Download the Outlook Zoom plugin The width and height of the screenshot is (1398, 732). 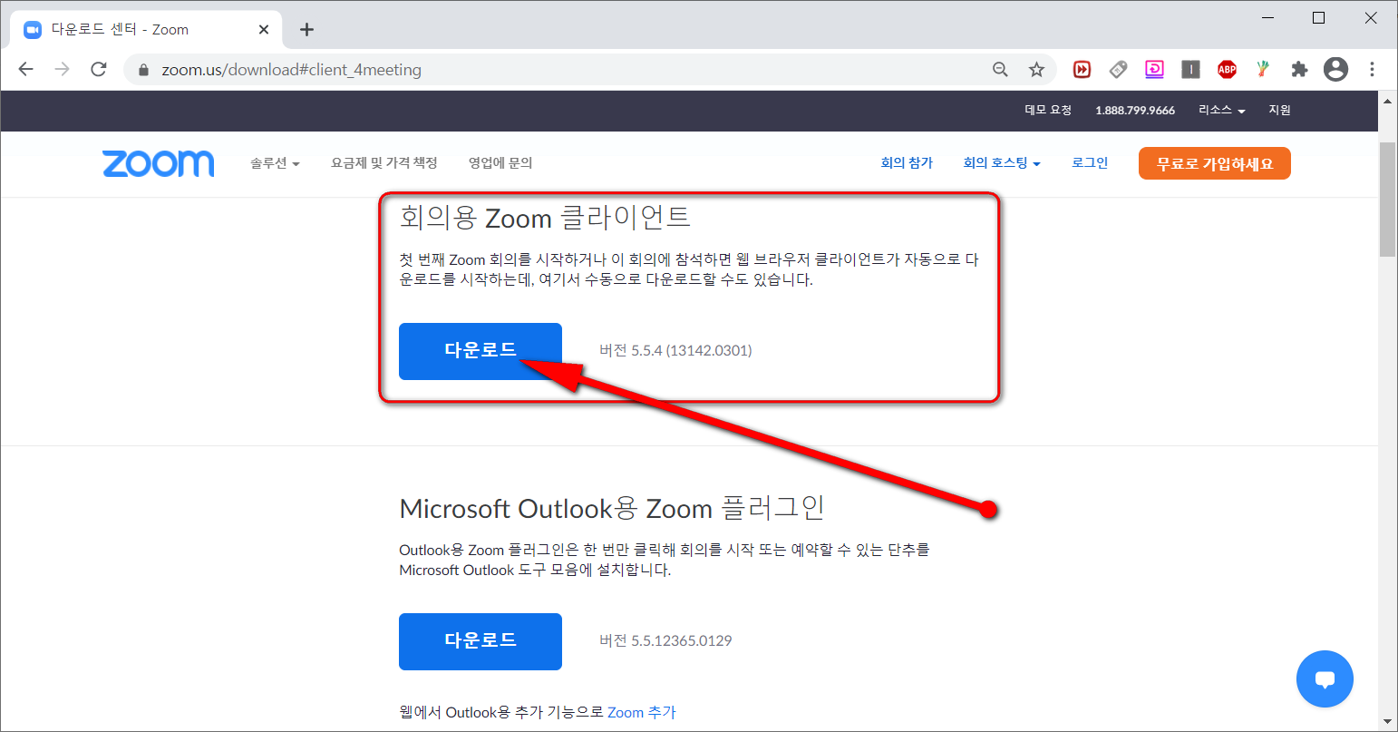(x=481, y=641)
